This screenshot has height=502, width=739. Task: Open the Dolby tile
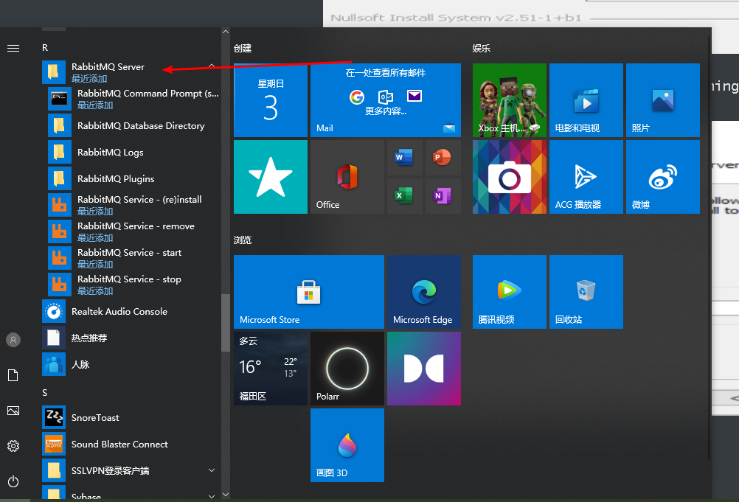coord(424,369)
